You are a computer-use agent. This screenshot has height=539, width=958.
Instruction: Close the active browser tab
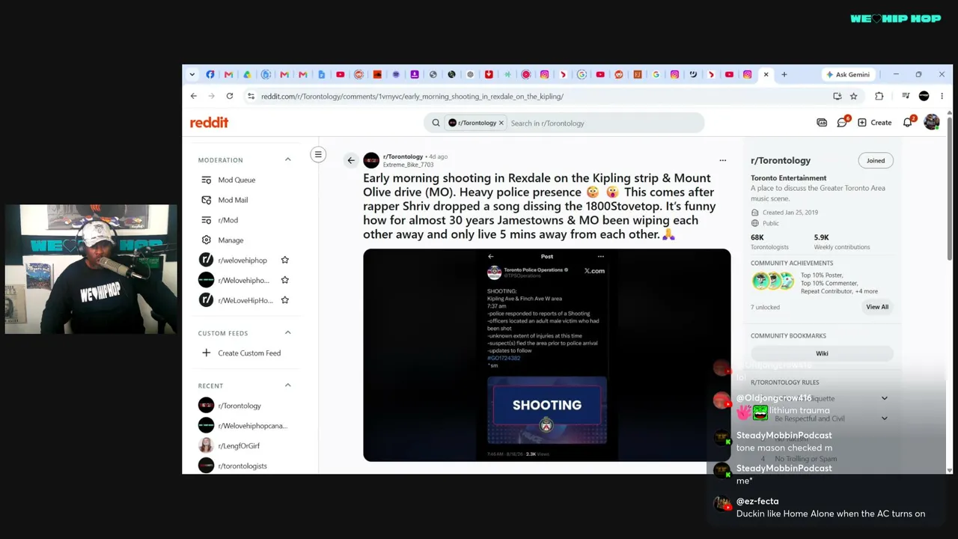coord(766,74)
